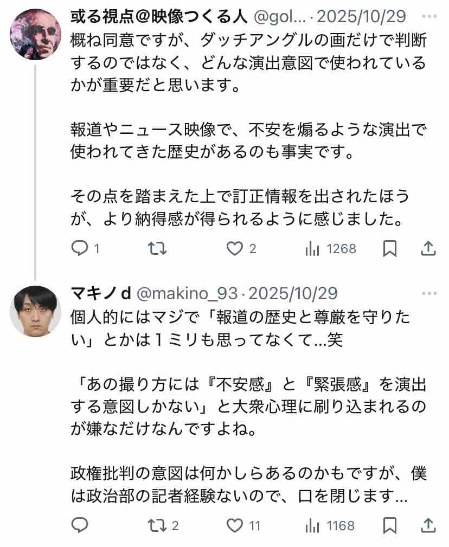The width and height of the screenshot is (449, 547).
Task: Like マキノd's tweet with 11 likes
Action: pos(234,525)
